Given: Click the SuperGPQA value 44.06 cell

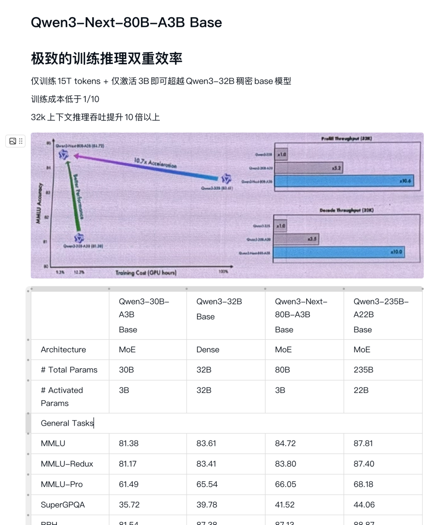Looking at the screenshot, I should [x=383, y=504].
